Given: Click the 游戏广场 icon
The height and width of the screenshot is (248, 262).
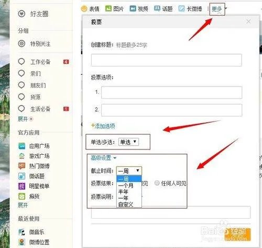Looking at the screenshot, I should [22, 156].
